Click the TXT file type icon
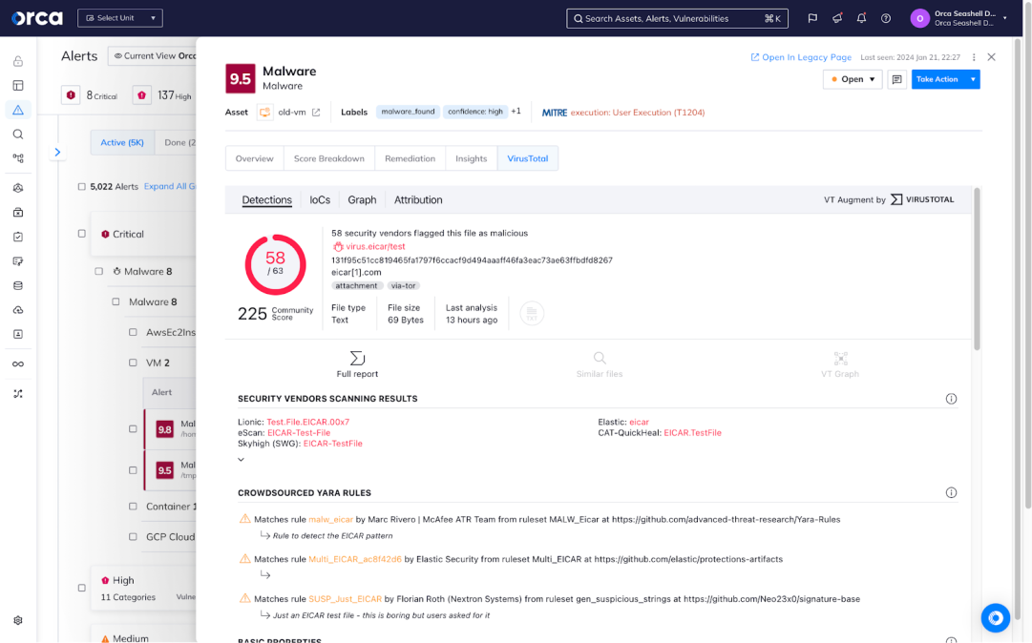The height and width of the screenshot is (643, 1032). (531, 314)
